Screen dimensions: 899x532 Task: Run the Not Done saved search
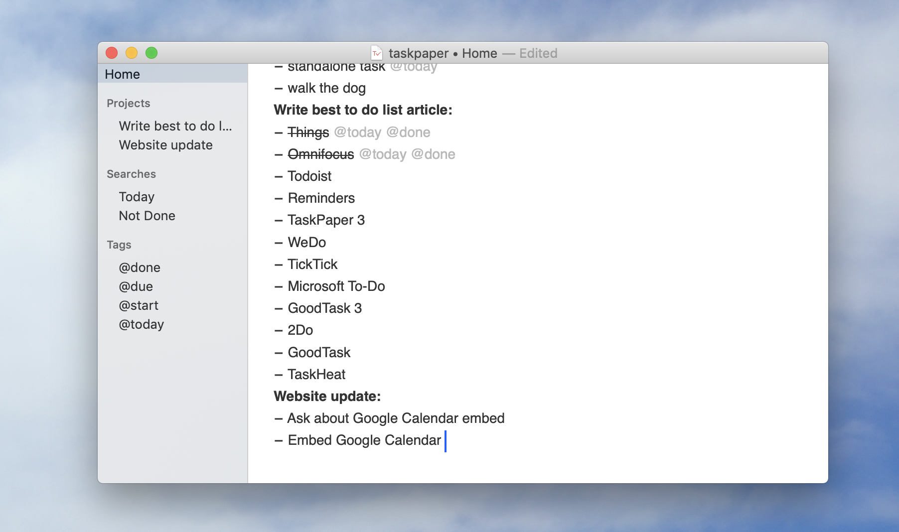(147, 216)
